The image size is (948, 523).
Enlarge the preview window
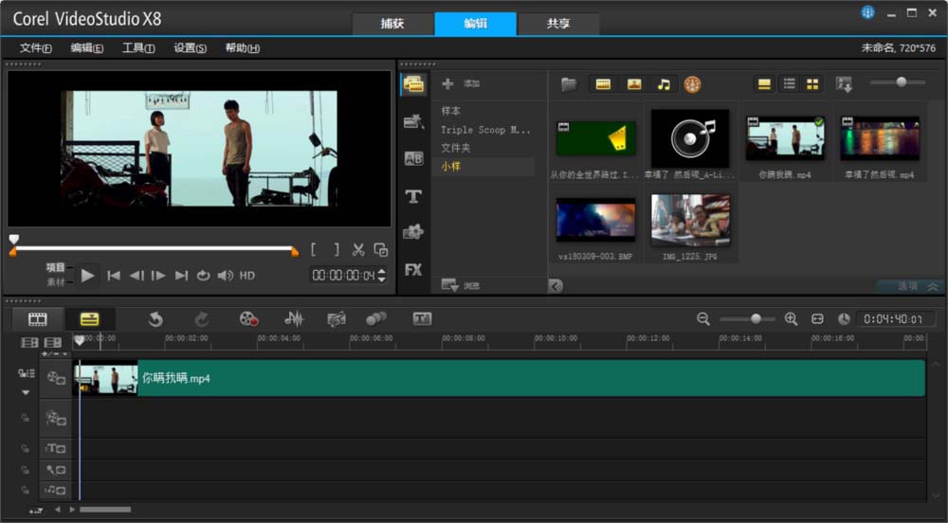click(x=381, y=249)
